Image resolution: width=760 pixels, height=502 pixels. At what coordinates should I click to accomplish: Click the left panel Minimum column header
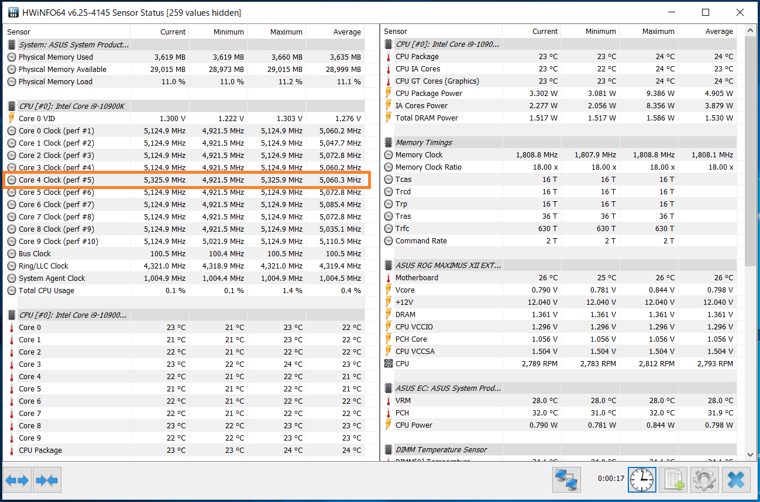coord(218,32)
